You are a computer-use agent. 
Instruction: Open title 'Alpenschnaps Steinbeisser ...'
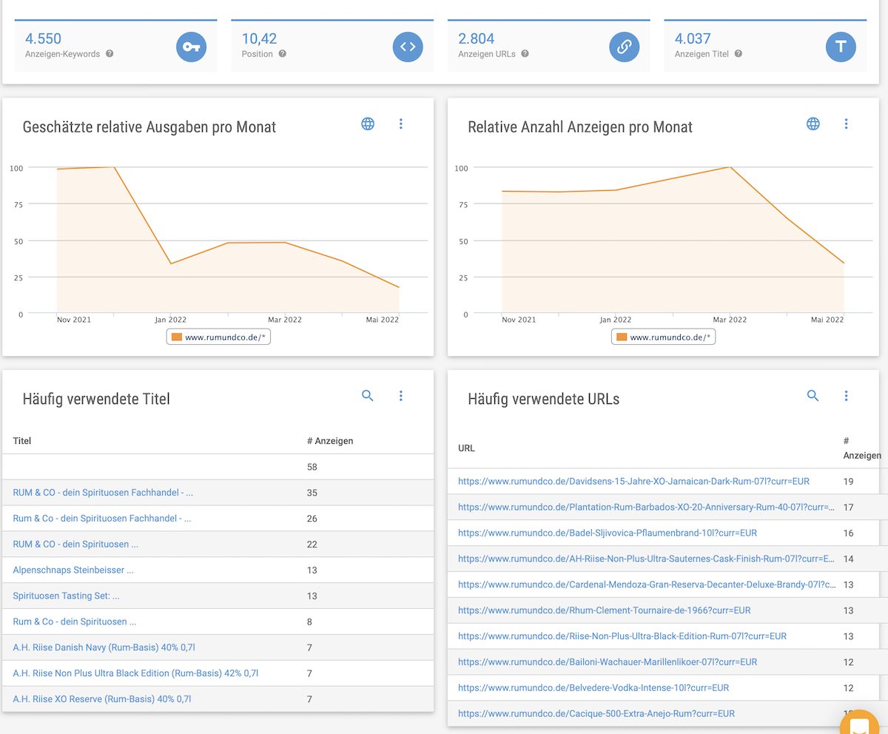pyautogui.click(x=73, y=570)
